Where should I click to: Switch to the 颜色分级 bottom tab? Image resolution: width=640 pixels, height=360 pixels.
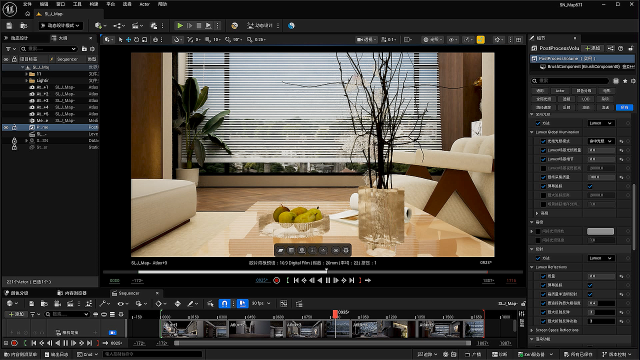tap(16, 293)
